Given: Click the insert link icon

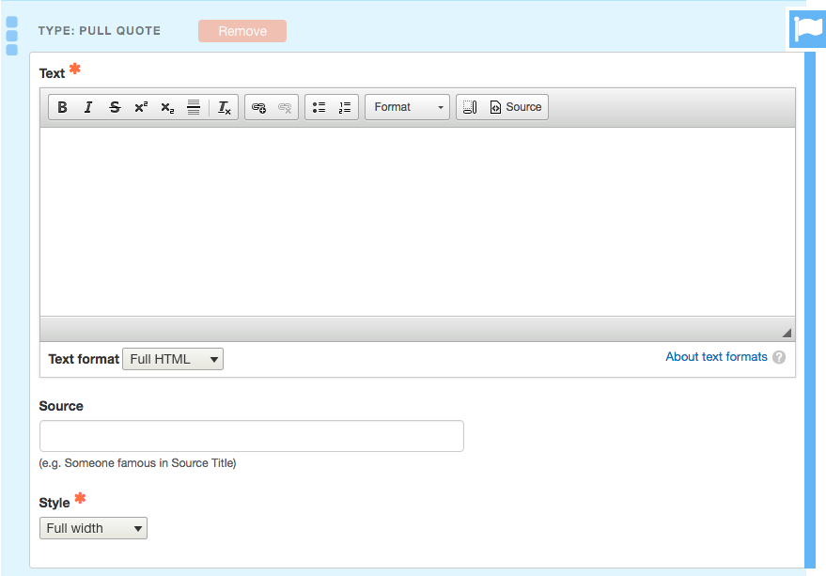Looking at the screenshot, I should (x=259, y=107).
